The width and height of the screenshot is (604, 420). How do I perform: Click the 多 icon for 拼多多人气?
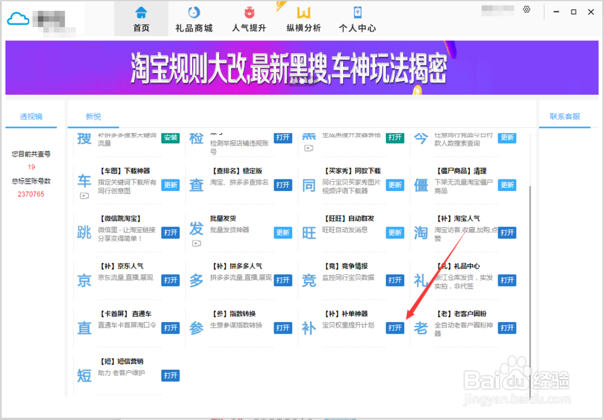(x=196, y=280)
